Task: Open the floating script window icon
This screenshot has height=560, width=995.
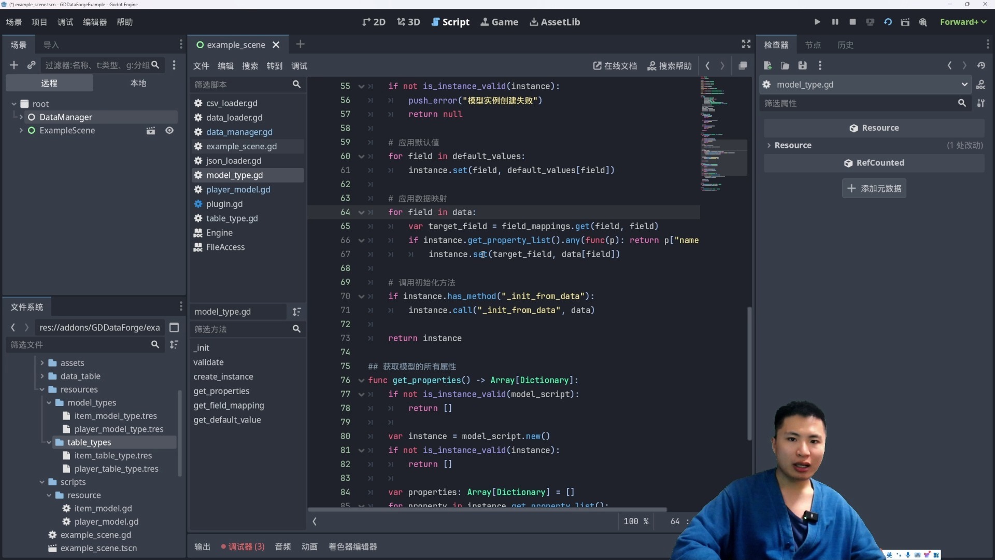Action: (x=743, y=66)
